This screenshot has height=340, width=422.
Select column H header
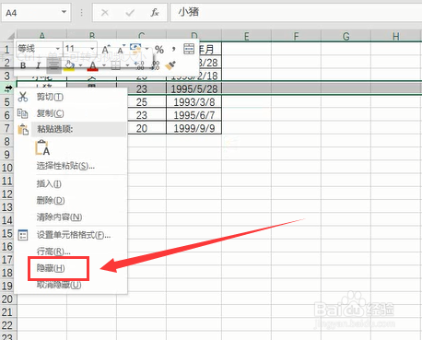(x=396, y=36)
